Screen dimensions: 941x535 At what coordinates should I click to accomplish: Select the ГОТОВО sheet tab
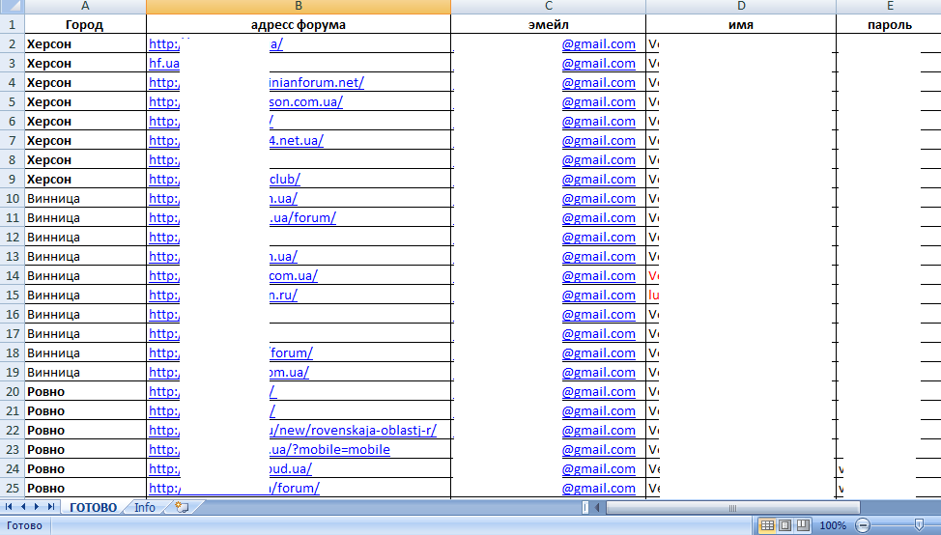pyautogui.click(x=93, y=507)
